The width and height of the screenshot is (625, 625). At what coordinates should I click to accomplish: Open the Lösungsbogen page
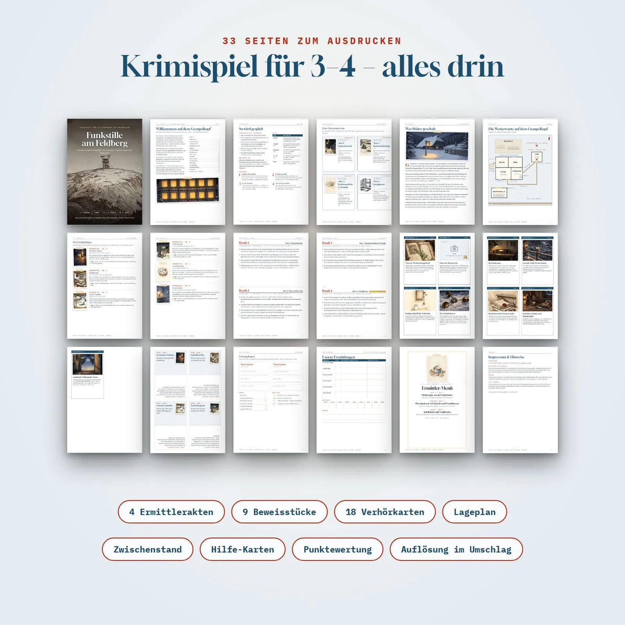point(271,400)
